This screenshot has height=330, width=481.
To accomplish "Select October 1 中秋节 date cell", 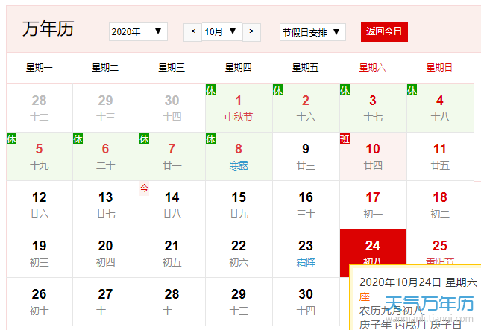I will click(239, 108).
